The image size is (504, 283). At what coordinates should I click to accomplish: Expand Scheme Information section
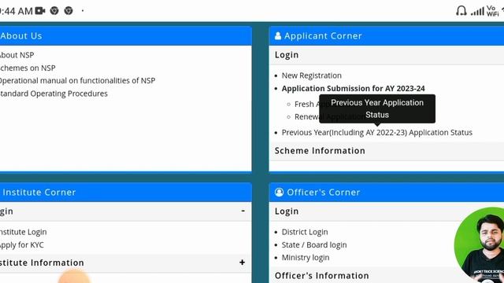point(387,151)
